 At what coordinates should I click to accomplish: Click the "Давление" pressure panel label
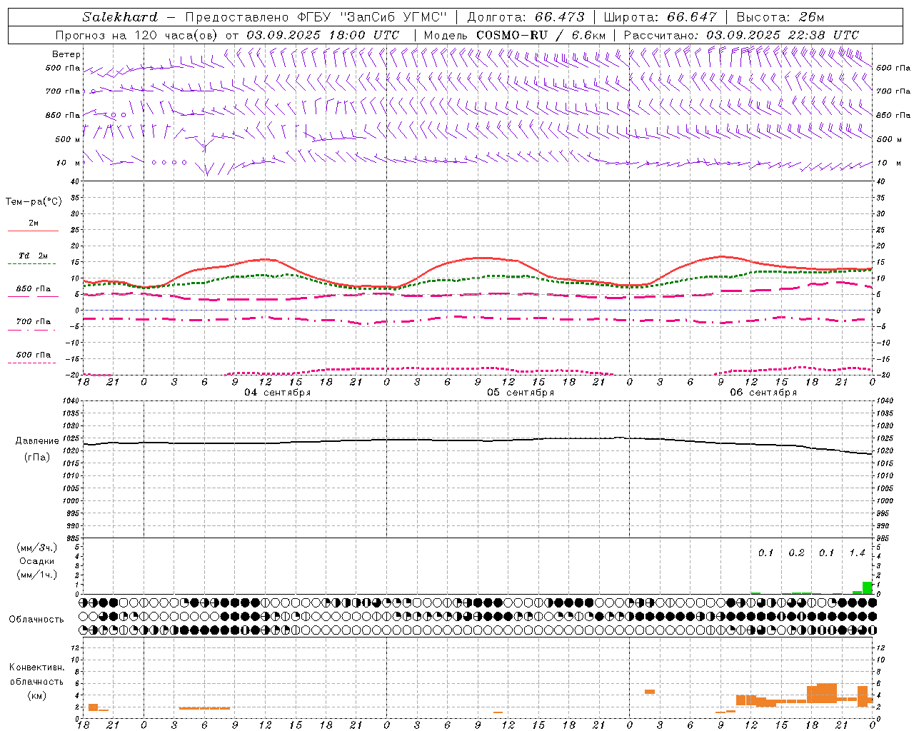coord(37,441)
